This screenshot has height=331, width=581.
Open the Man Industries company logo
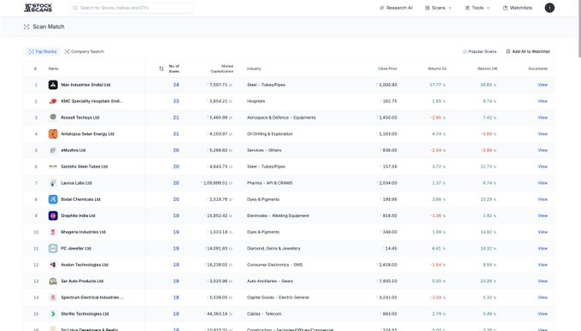click(x=53, y=85)
